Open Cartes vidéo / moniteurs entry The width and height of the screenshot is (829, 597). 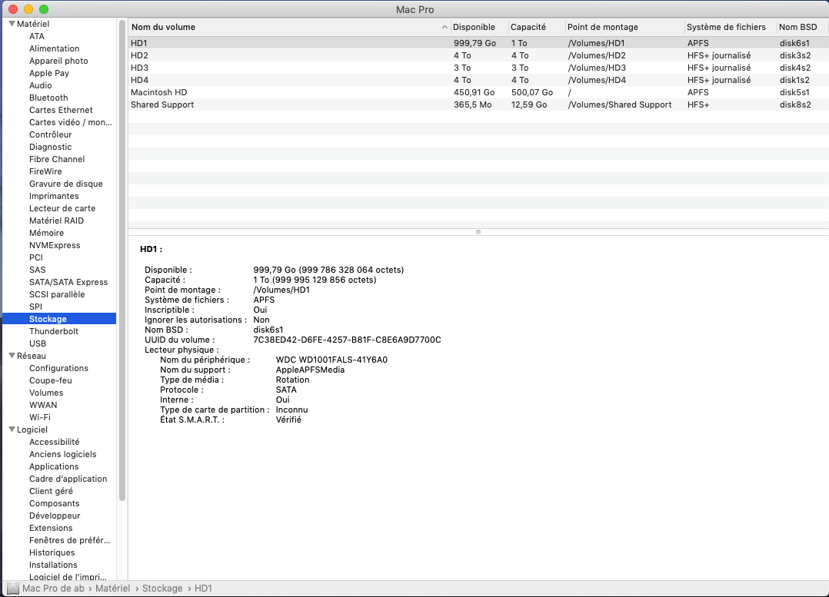click(x=70, y=122)
